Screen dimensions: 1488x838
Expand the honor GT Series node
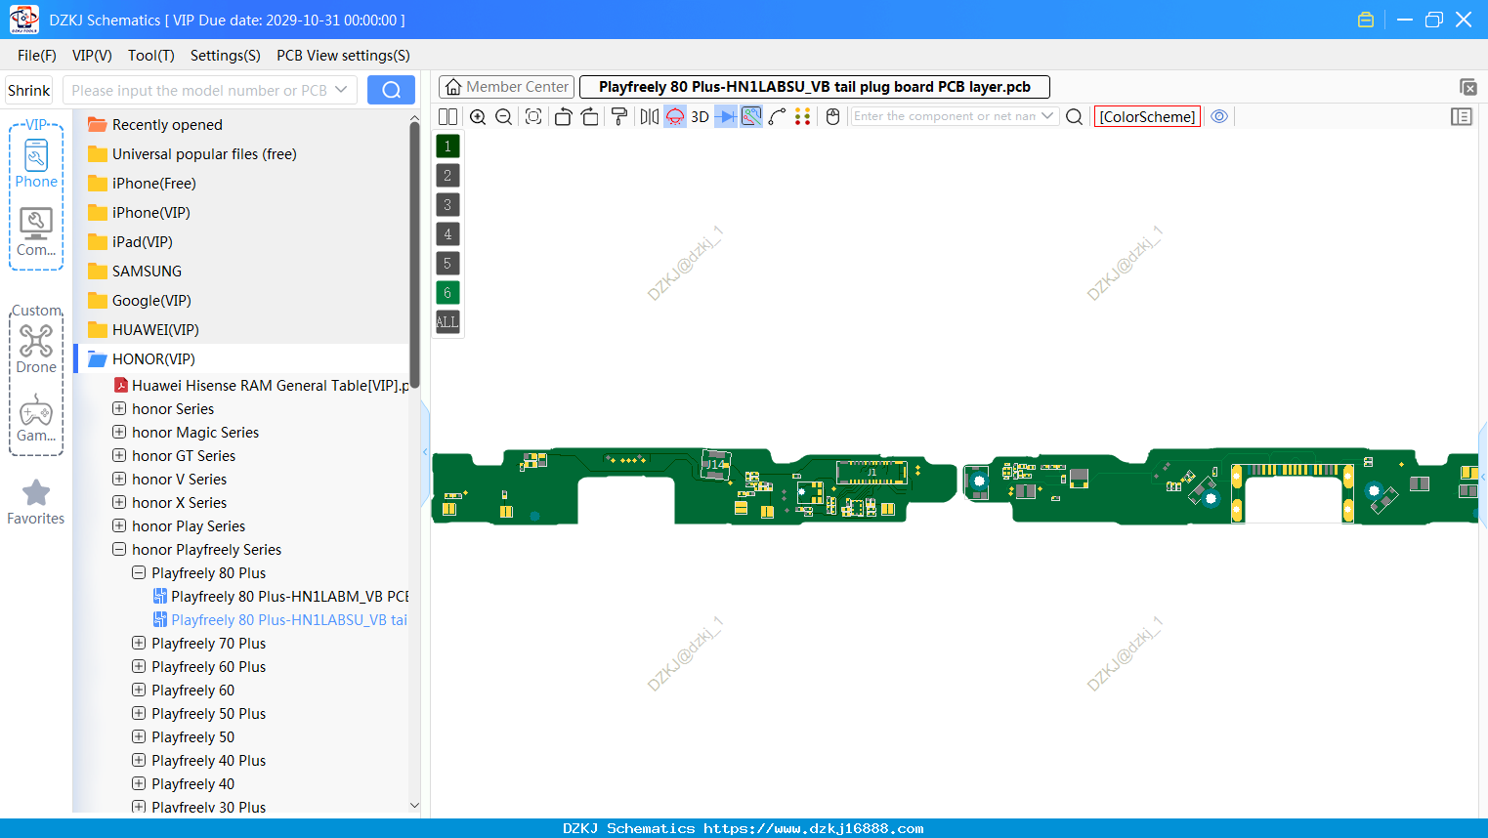coord(119,455)
